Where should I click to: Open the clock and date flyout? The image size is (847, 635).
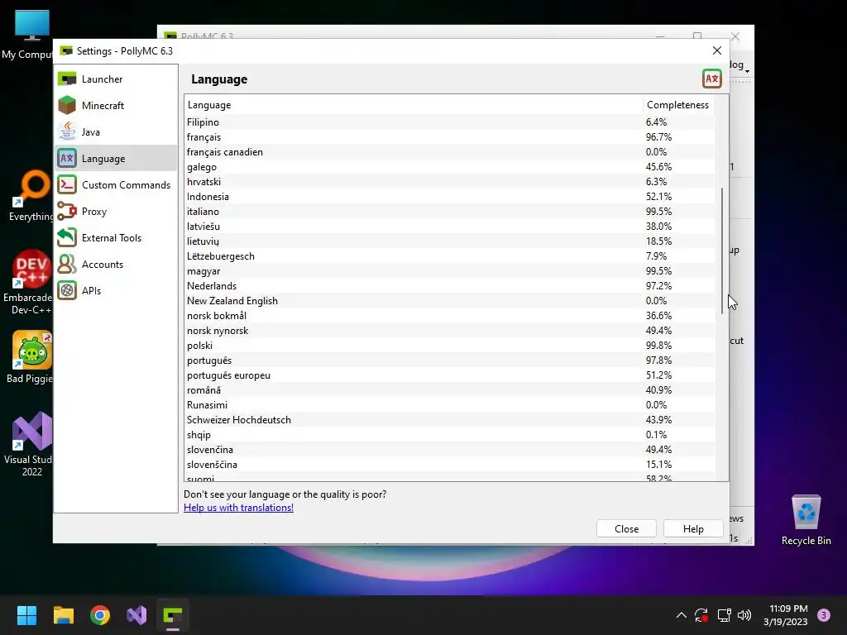point(786,615)
